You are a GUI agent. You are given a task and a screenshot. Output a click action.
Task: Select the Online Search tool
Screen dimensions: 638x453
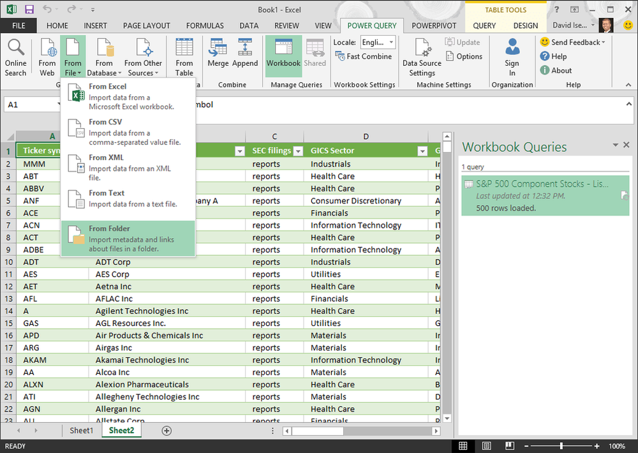point(15,56)
